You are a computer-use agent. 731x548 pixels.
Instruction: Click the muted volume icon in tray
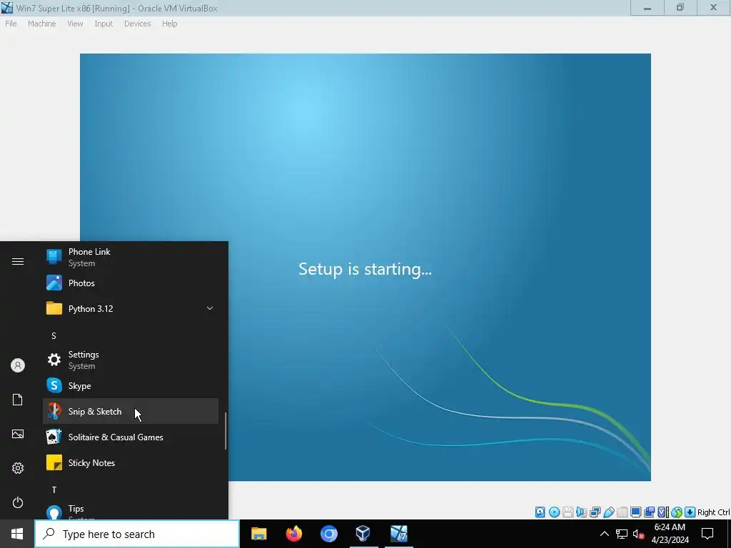[x=638, y=534]
